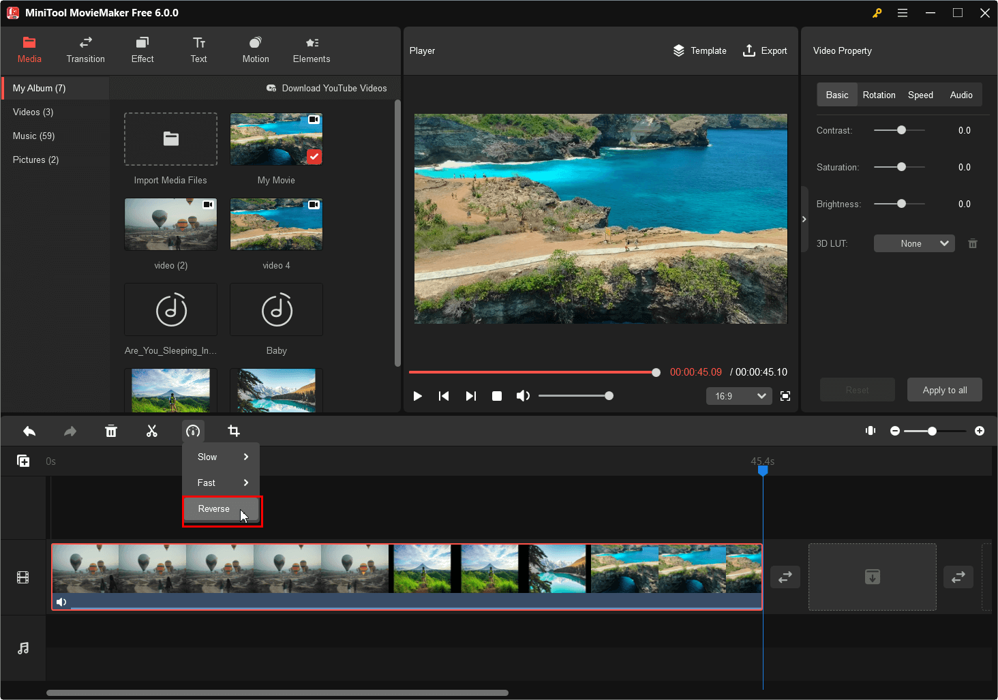Click Download YouTube Videos link
The width and height of the screenshot is (998, 700).
[327, 88]
